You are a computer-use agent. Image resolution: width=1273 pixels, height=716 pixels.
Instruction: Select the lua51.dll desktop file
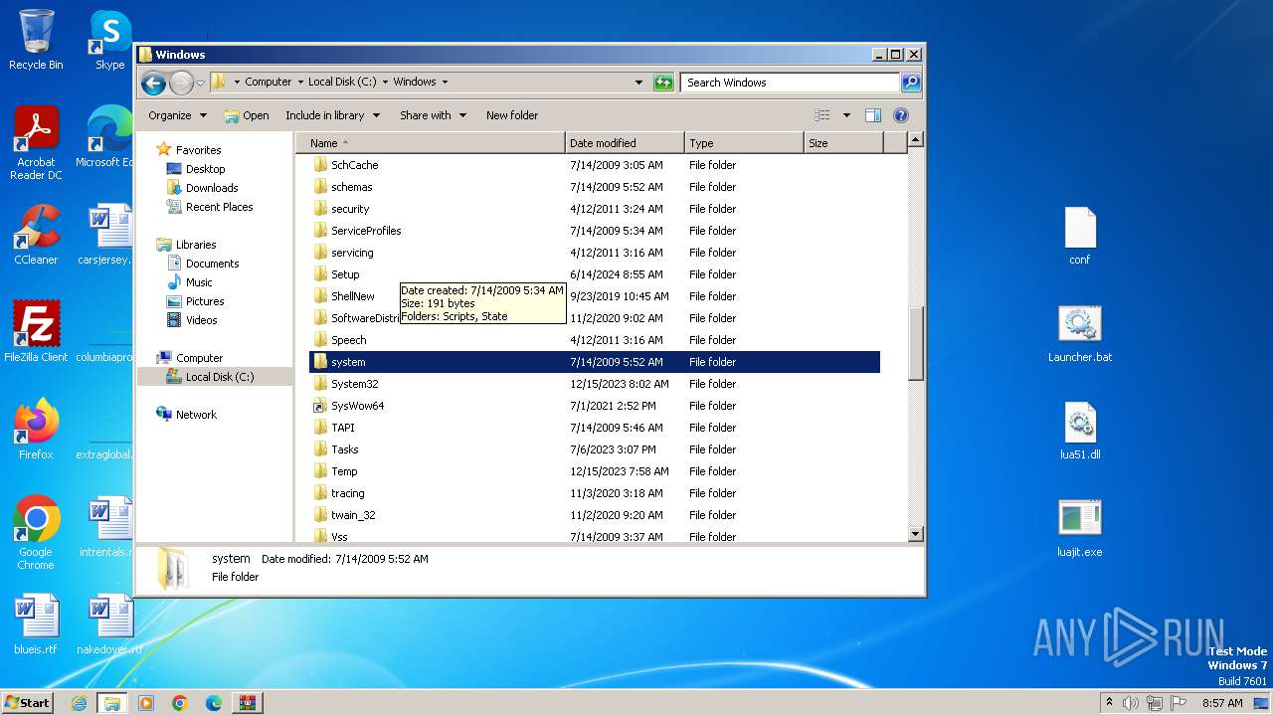pyautogui.click(x=1080, y=431)
